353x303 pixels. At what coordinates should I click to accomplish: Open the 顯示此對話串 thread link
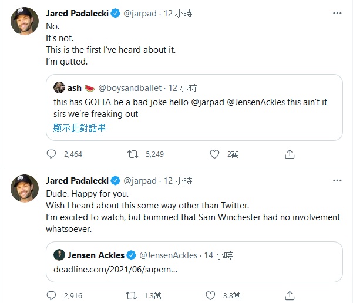(x=79, y=127)
